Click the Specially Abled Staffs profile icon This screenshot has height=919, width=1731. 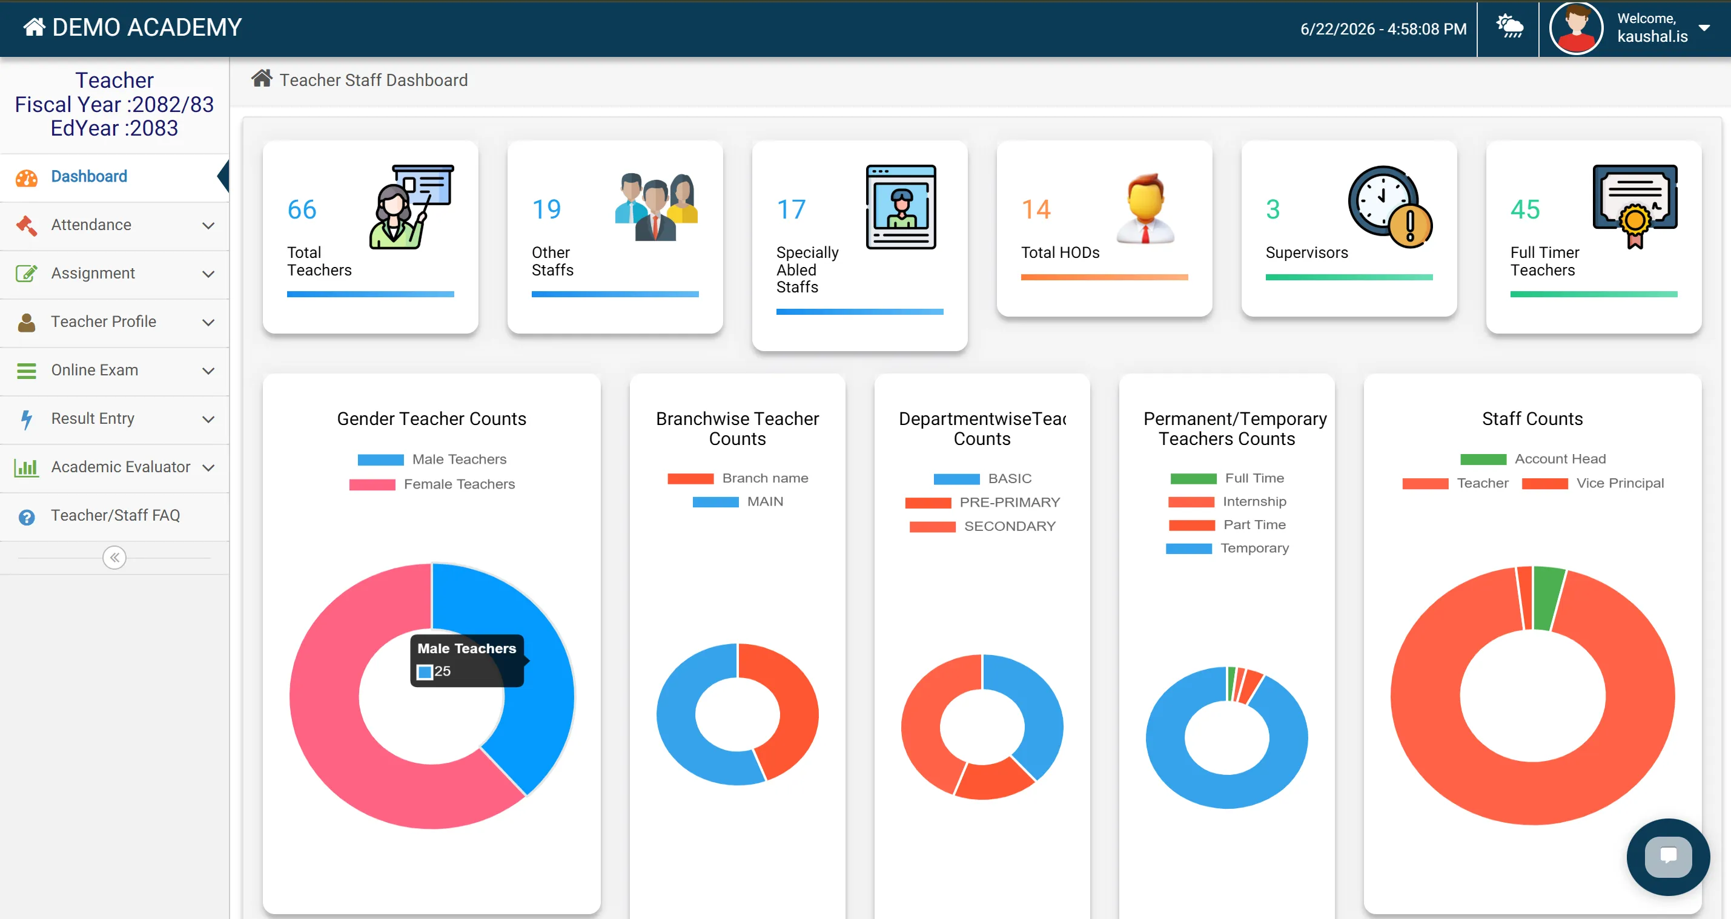(901, 207)
